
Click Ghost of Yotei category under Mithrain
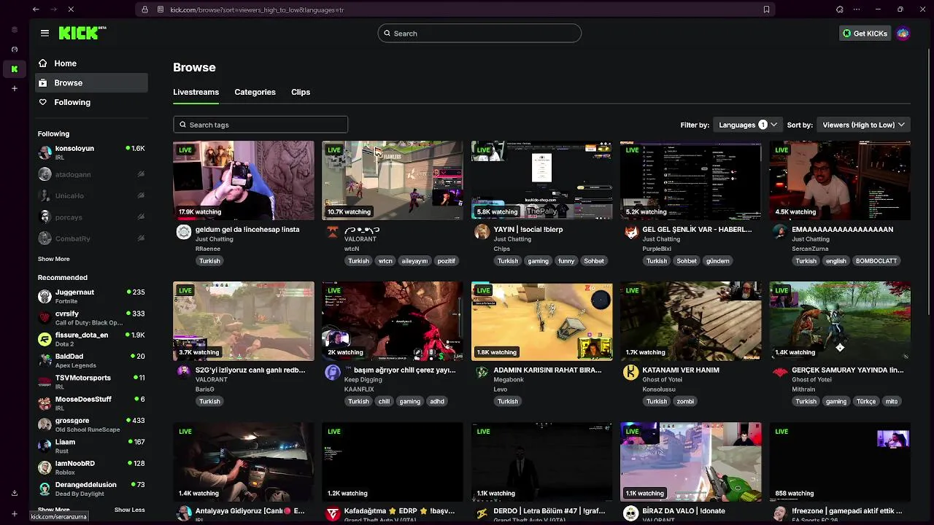coord(812,380)
